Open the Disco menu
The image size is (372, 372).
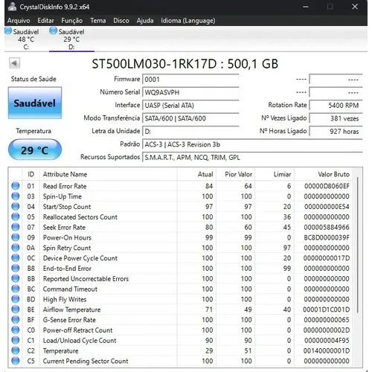[121, 21]
